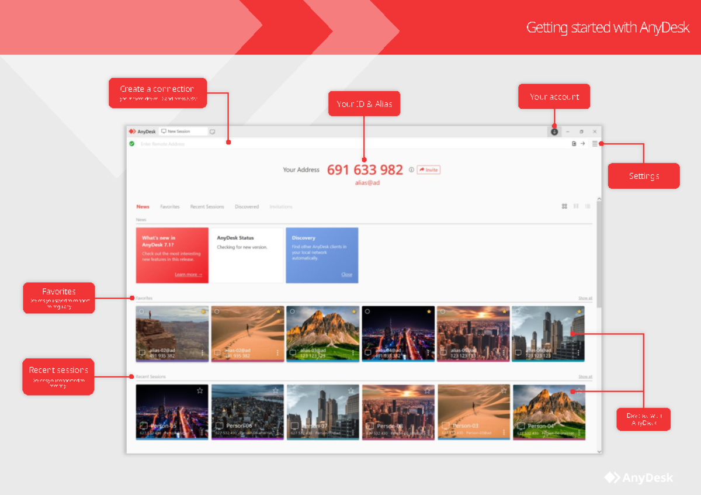Click the monitor icon on alias-04@ad card
The image size is (701, 495).
pos(368,352)
